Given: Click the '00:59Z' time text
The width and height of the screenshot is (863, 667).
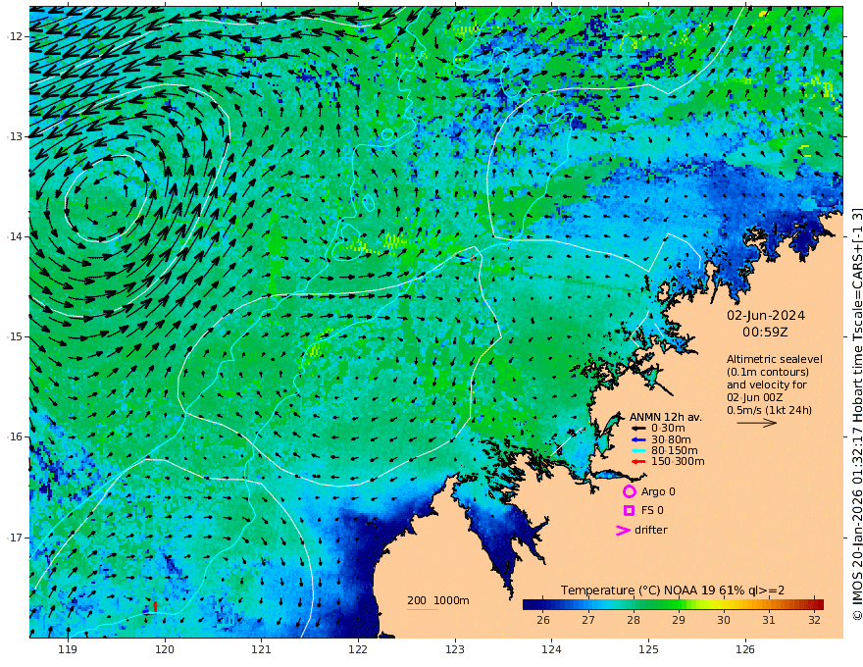Looking at the screenshot, I should 765,333.
